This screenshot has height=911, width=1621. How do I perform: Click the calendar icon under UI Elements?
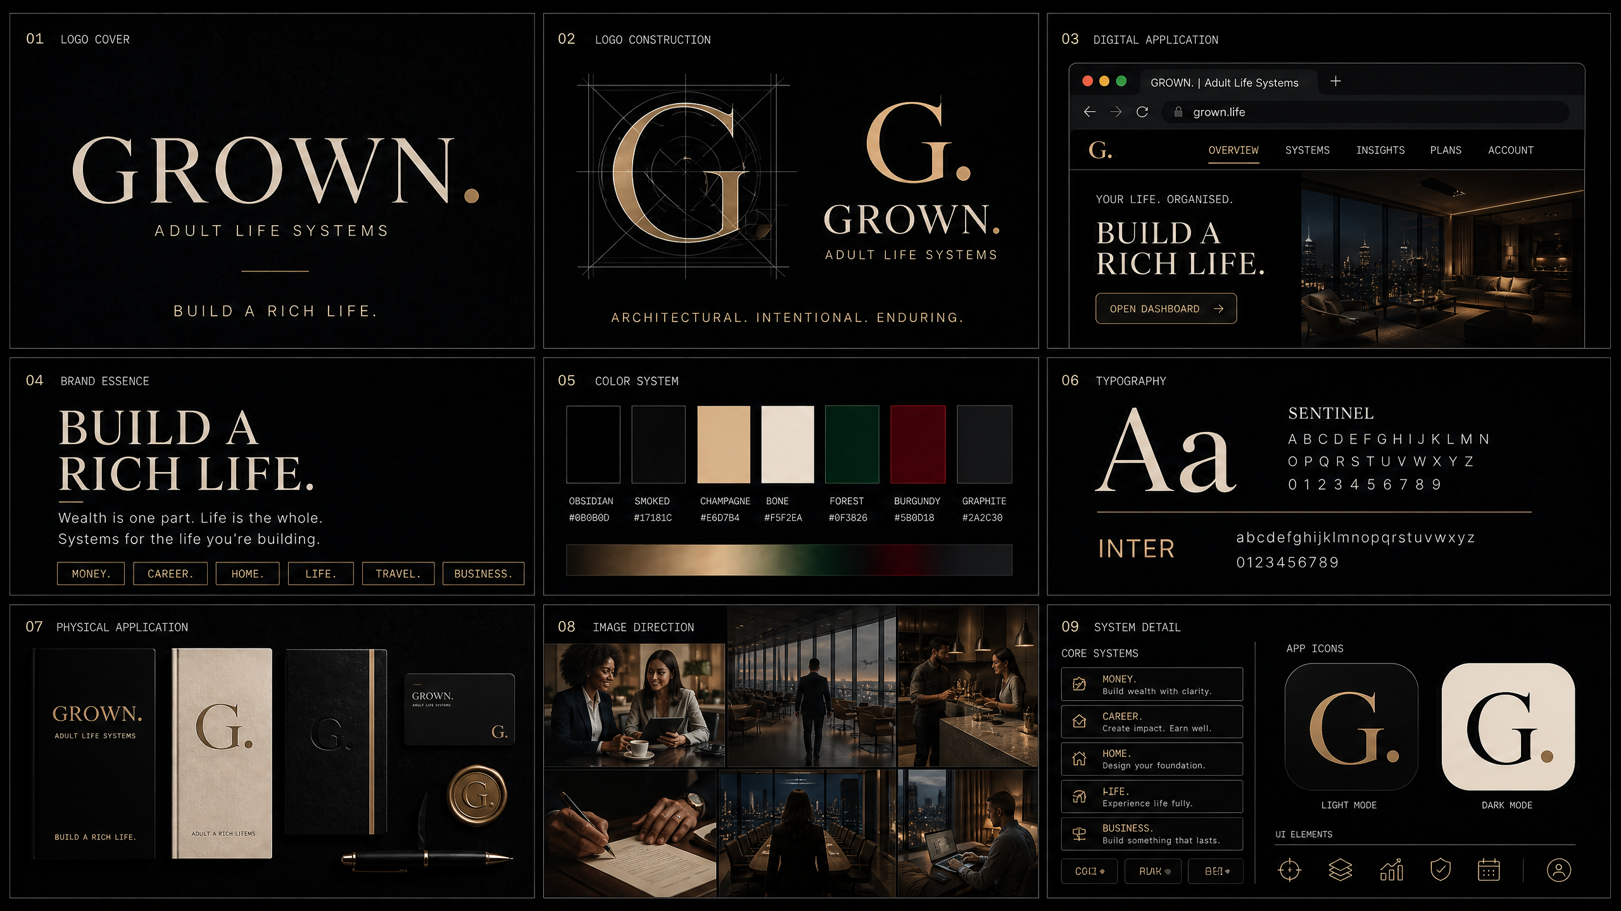click(1489, 870)
